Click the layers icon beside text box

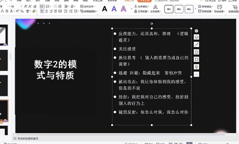pos(197,37)
